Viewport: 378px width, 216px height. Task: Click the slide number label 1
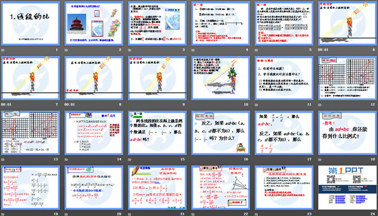pyautogui.click(x=57, y=50)
